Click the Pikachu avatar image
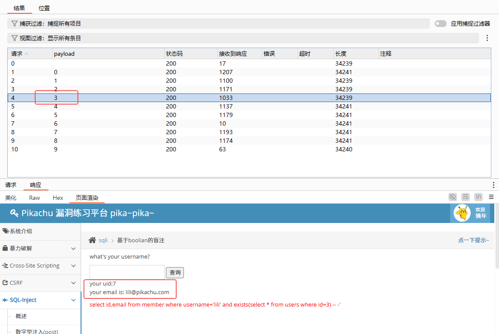Viewport: 499px width, 334px height. pyautogui.click(x=462, y=213)
